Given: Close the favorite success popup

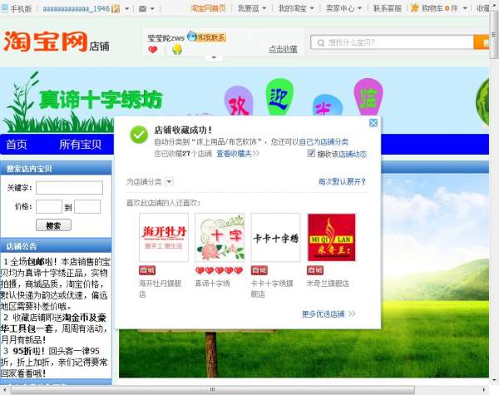Looking at the screenshot, I should [373, 123].
